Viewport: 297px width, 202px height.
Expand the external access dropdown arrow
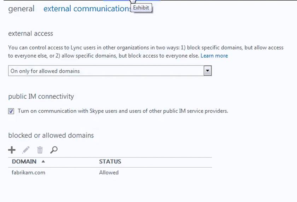pyautogui.click(x=208, y=71)
